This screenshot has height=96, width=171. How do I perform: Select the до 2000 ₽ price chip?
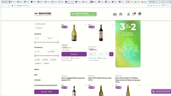tap(53, 60)
